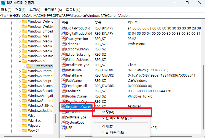Open the 보기(V) menu
The width and height of the screenshot is (205, 138).
click(35, 10)
